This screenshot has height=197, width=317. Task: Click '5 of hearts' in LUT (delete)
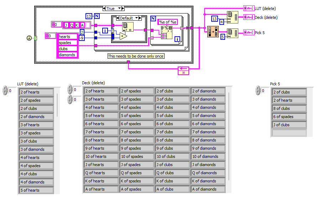(x=36, y=190)
